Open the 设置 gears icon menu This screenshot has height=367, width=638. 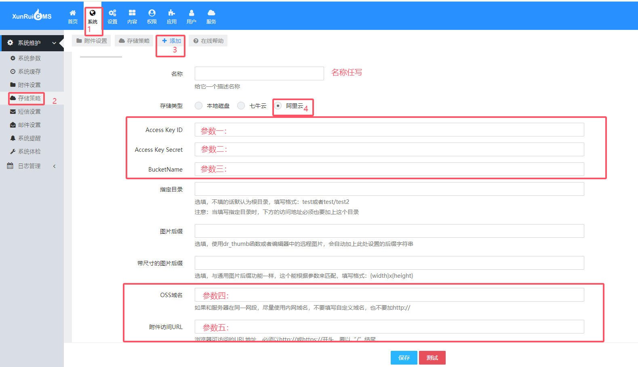[x=112, y=13]
